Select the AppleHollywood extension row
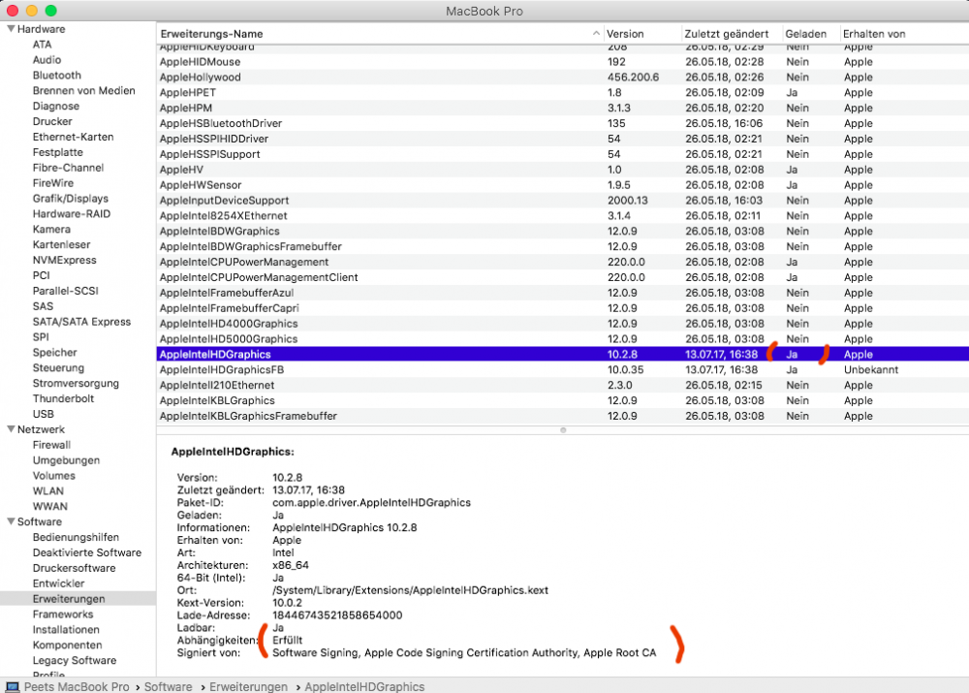The width and height of the screenshot is (969, 693). click(562, 78)
